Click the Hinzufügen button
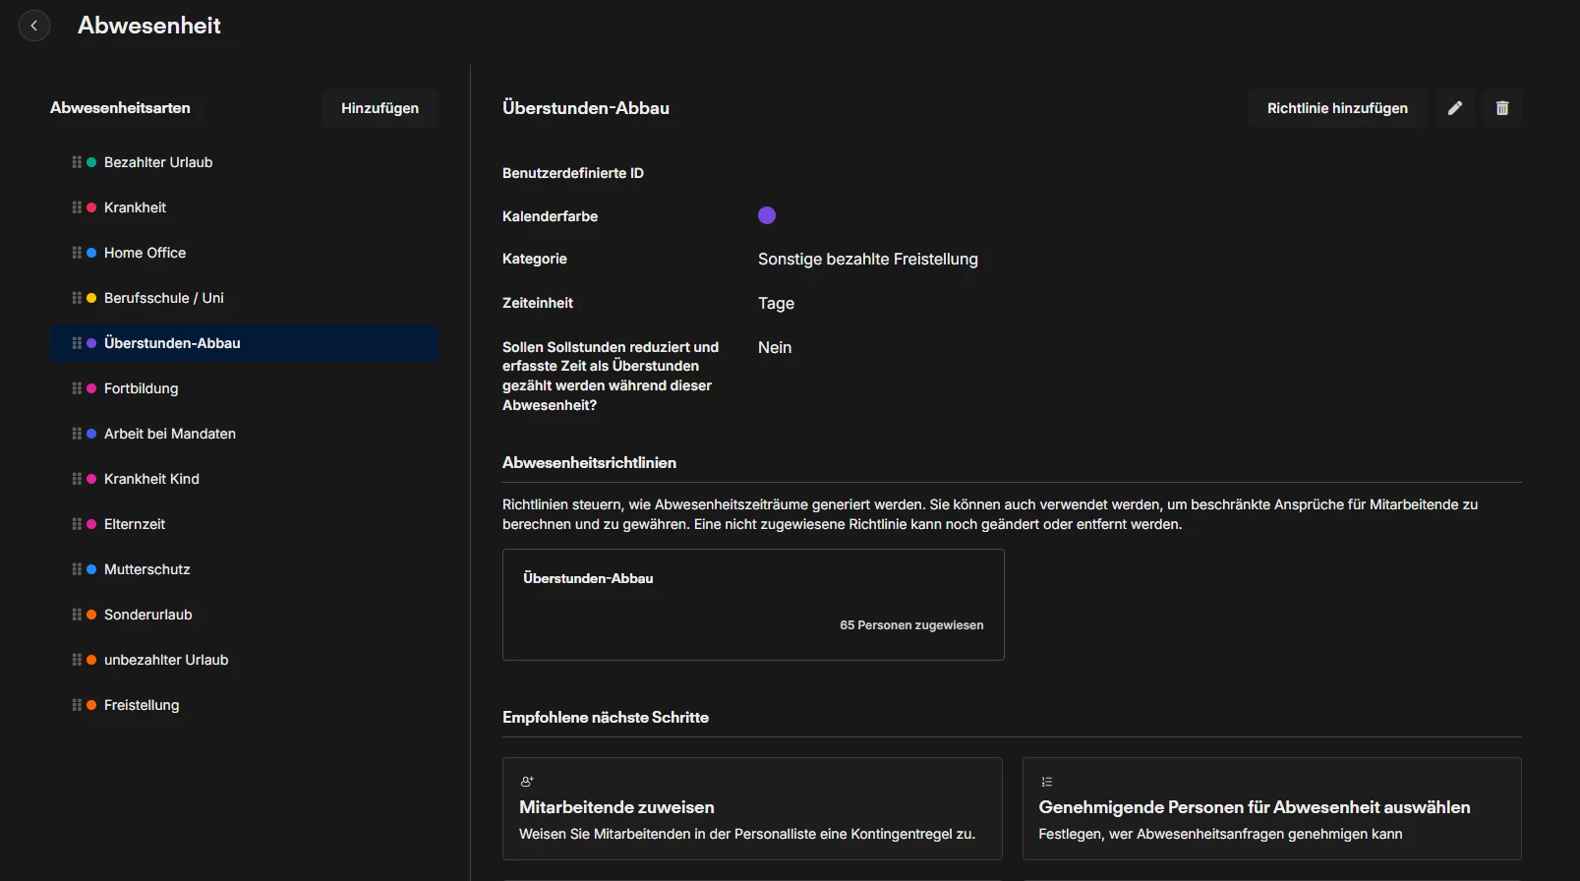The width and height of the screenshot is (1580, 881). click(380, 108)
